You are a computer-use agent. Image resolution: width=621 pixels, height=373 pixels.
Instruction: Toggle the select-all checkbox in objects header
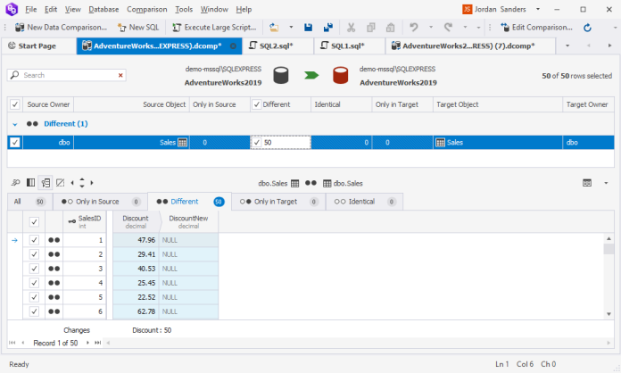(x=14, y=104)
